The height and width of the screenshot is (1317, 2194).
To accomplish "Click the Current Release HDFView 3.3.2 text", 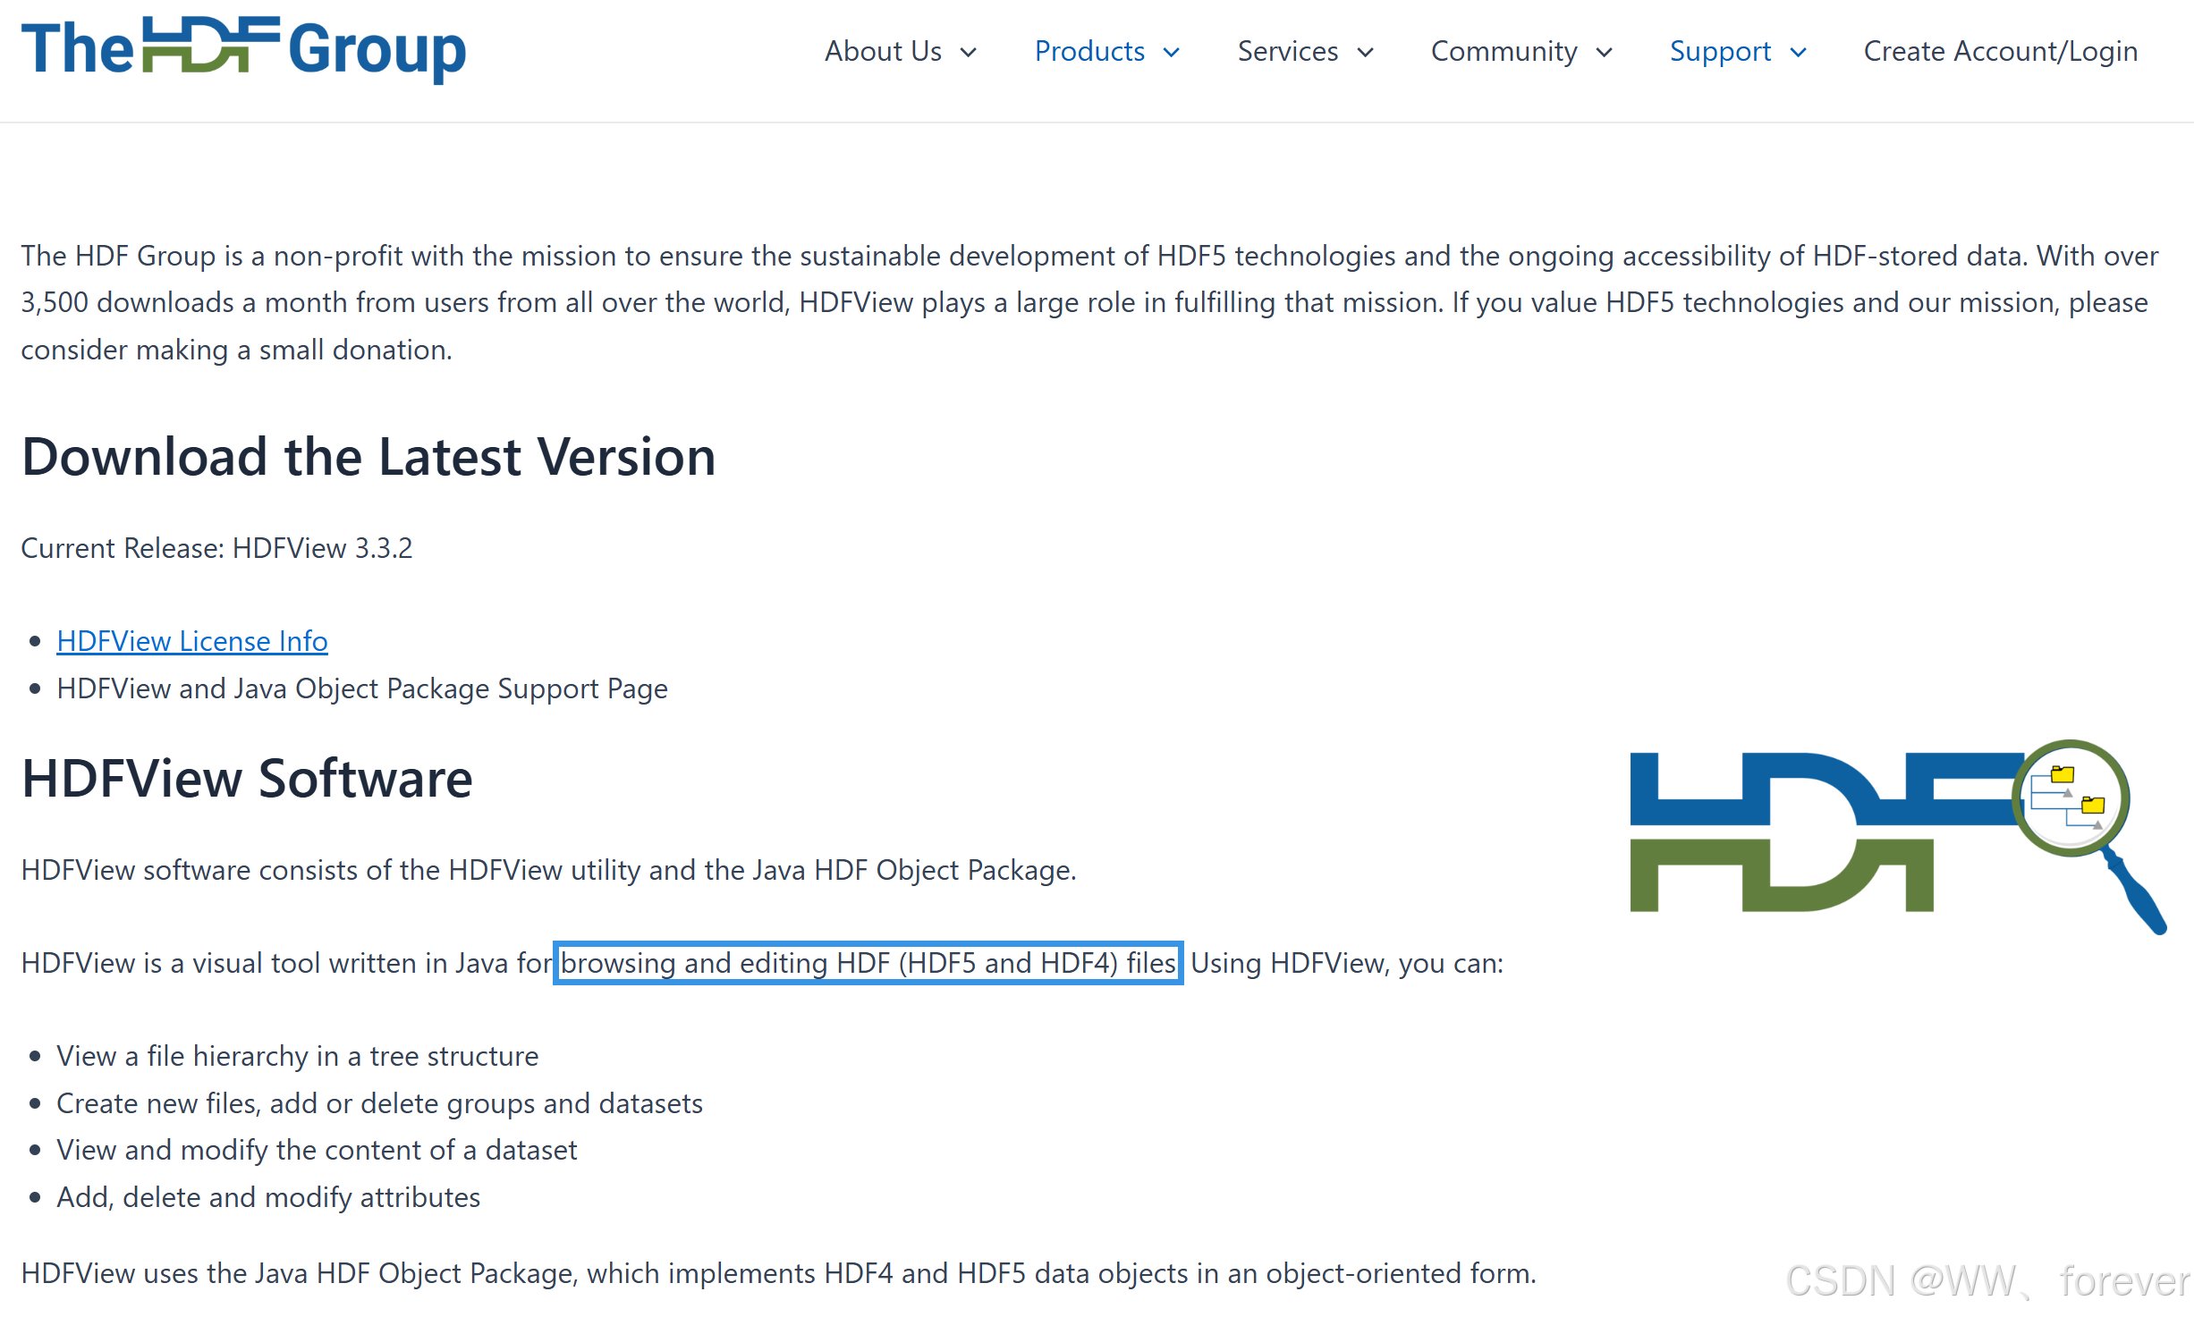I will [216, 547].
